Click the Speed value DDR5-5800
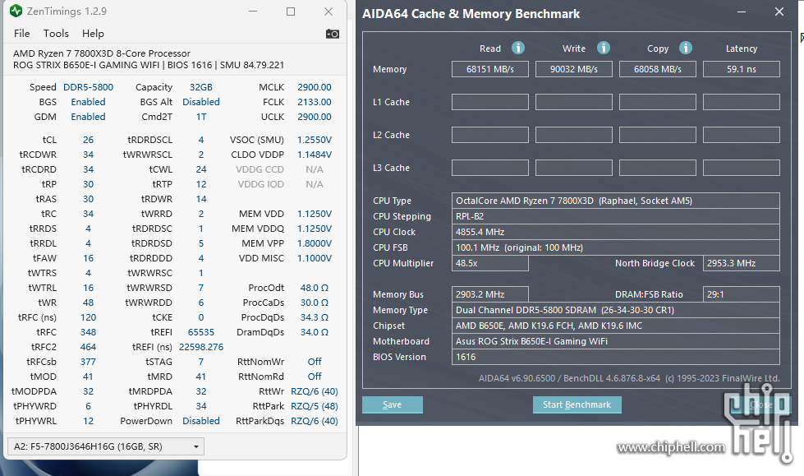The height and width of the screenshot is (476, 804). click(x=88, y=87)
